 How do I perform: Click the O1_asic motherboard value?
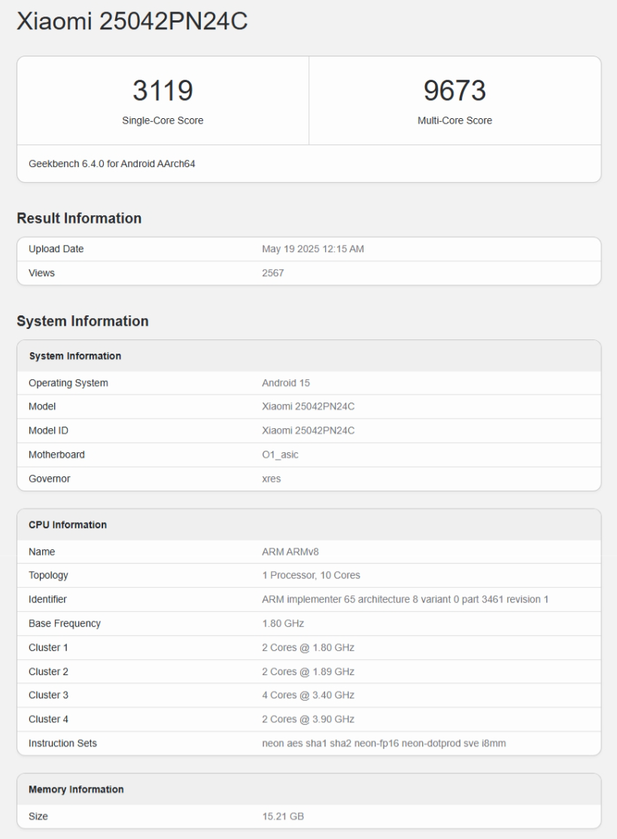point(281,454)
